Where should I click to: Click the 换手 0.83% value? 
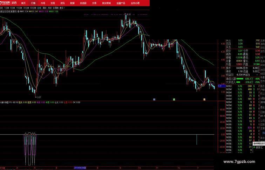[239, 68]
